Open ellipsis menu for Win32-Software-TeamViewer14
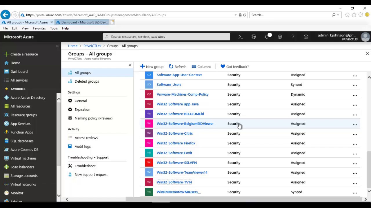The height and width of the screenshot is (208, 371). pos(355,173)
